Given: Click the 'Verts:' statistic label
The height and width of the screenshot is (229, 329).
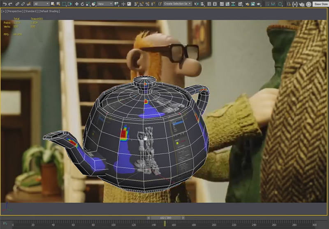Looking at the screenshot, I should [x=7, y=27].
